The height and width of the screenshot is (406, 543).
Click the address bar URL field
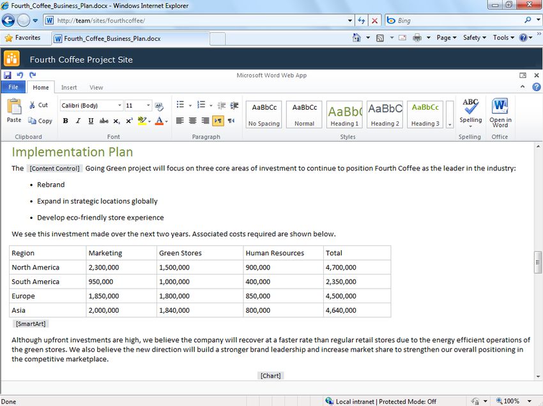(199, 20)
